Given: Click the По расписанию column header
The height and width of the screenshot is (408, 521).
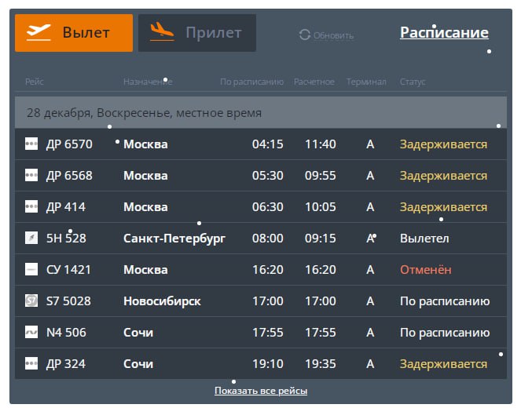Looking at the screenshot, I should [x=251, y=82].
